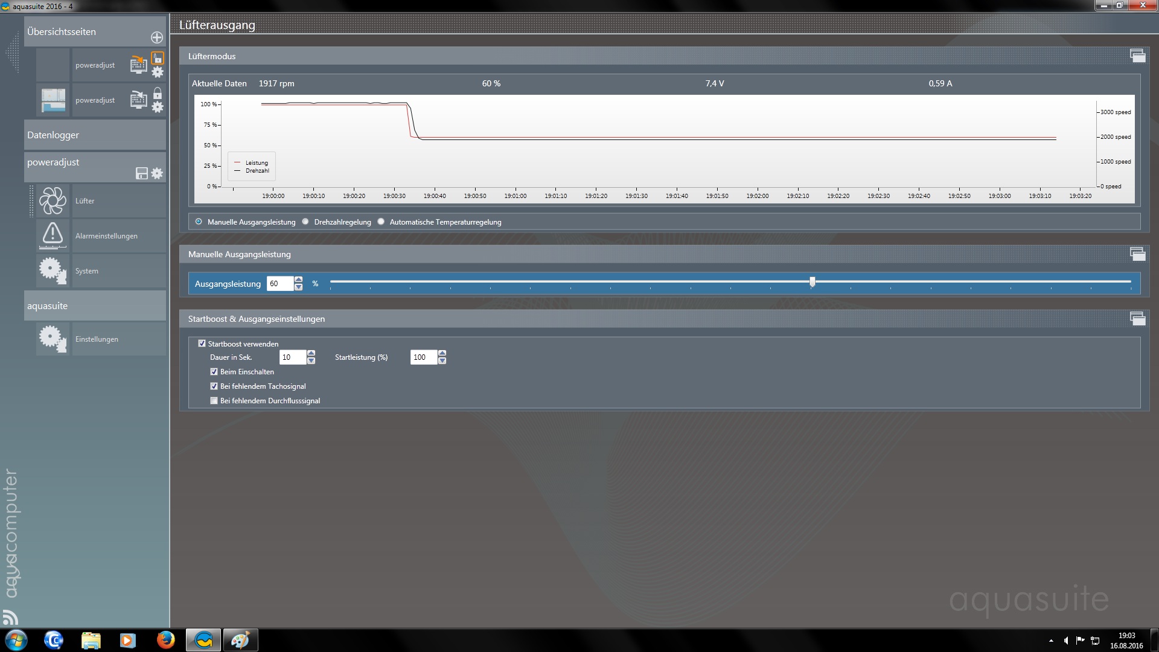Uncheck Startboost verwenden checkbox
This screenshot has width=1159, height=652.
pos(202,344)
